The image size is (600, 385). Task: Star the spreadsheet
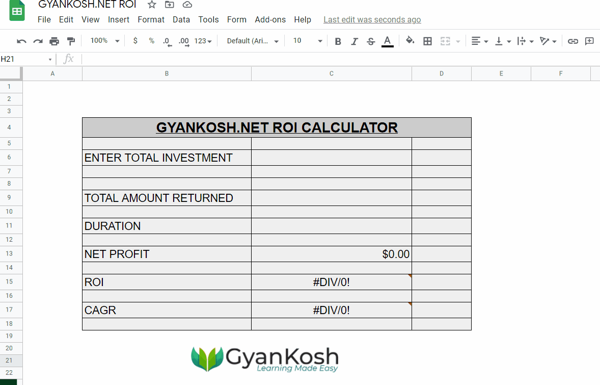click(151, 5)
